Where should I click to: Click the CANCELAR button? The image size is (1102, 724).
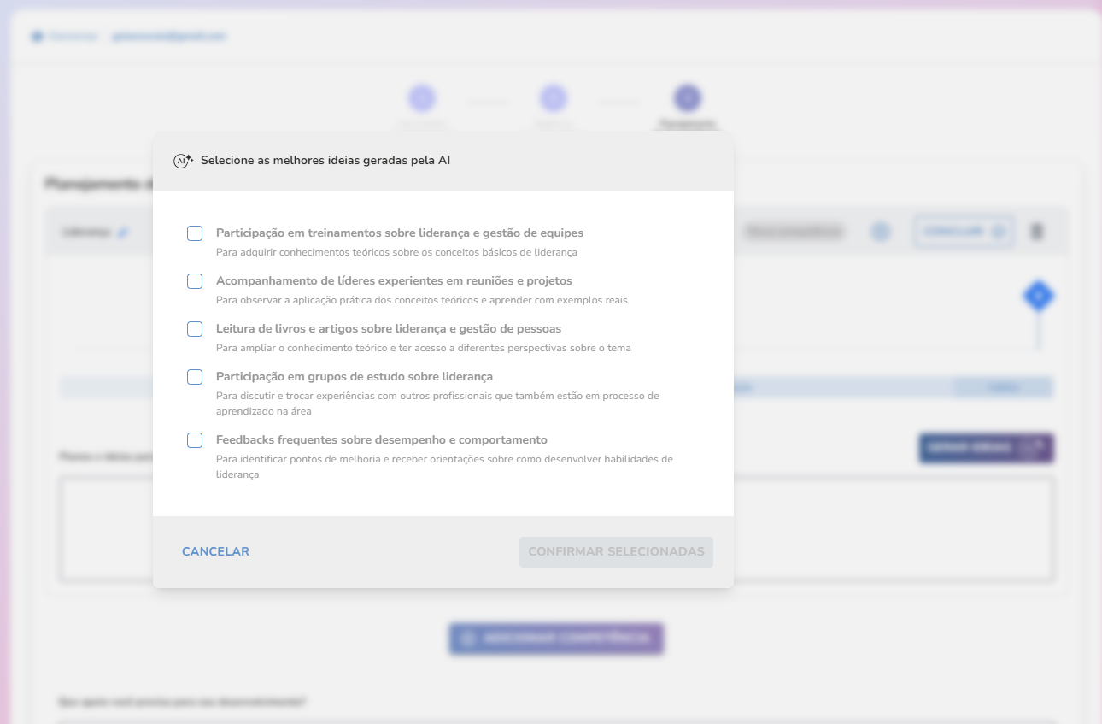[215, 551]
